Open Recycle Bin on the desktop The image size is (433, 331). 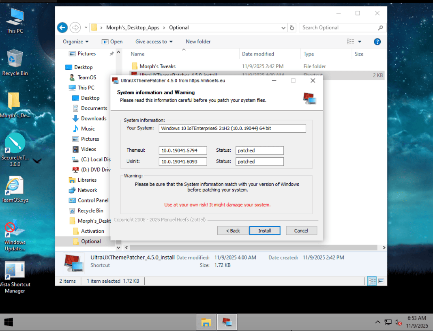point(15,62)
